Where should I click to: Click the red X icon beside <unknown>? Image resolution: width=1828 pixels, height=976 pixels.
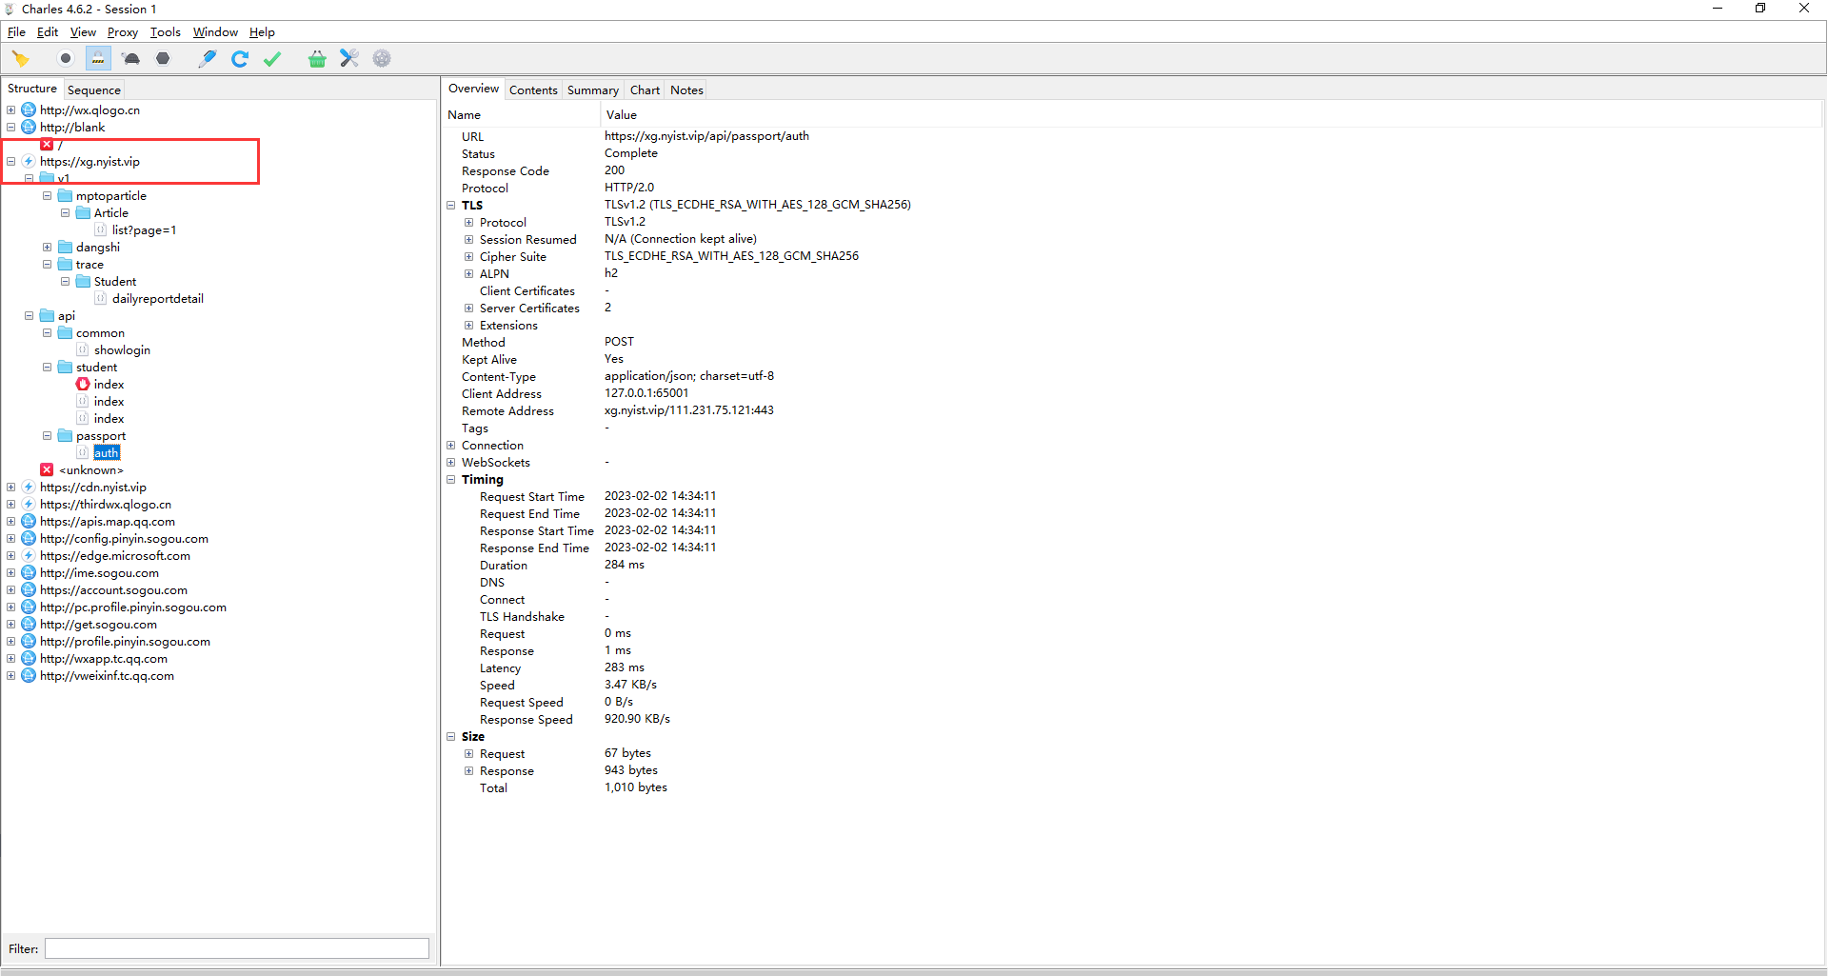[x=47, y=470]
